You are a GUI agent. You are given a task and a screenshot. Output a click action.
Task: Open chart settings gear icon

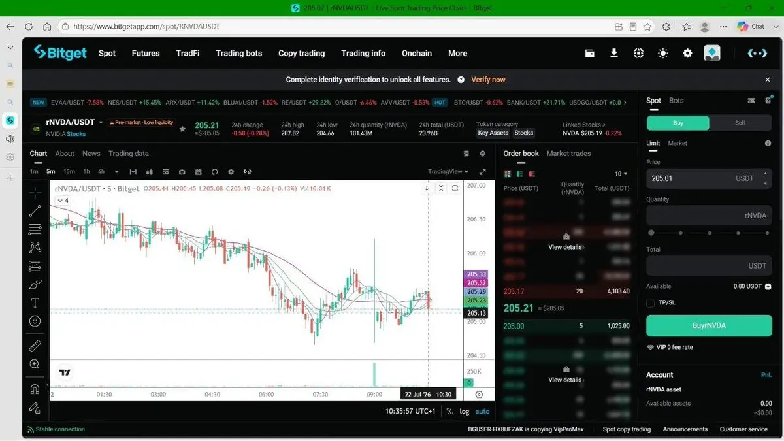tap(231, 172)
